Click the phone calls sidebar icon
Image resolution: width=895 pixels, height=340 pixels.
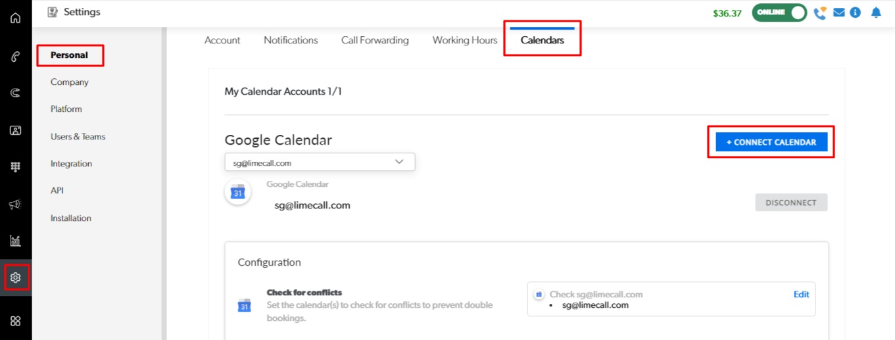coord(16,57)
